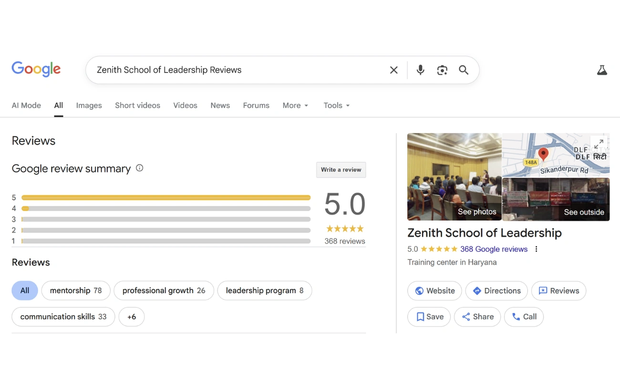Image resolution: width=620 pixels, height=382 pixels.
Task: Open the map thumbnail at Sikanderpur Rd
Action: click(x=556, y=155)
